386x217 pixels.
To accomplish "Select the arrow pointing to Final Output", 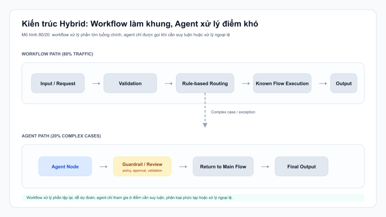I will [x=265, y=166].
